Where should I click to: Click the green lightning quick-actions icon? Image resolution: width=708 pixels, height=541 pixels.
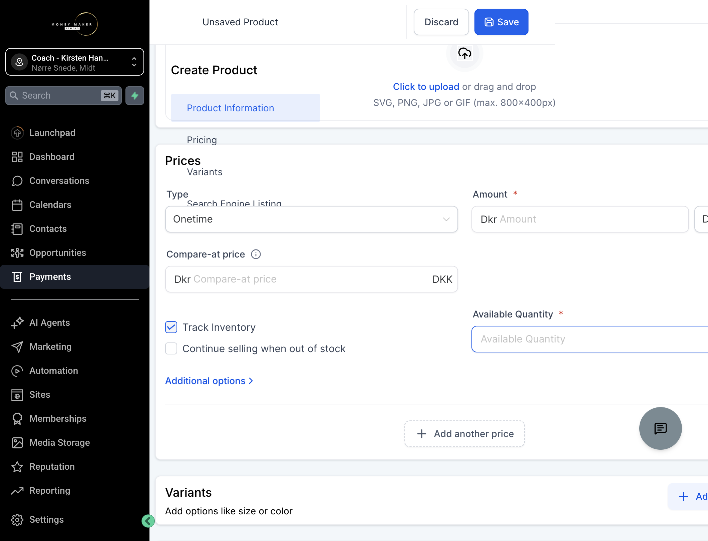[135, 96]
